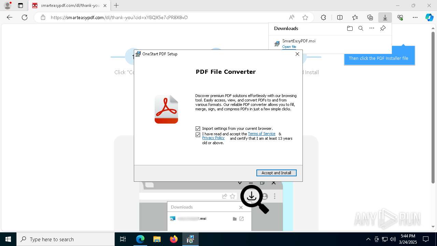Open the network status tray icon
This screenshot has height=246, width=437.
[385, 239]
